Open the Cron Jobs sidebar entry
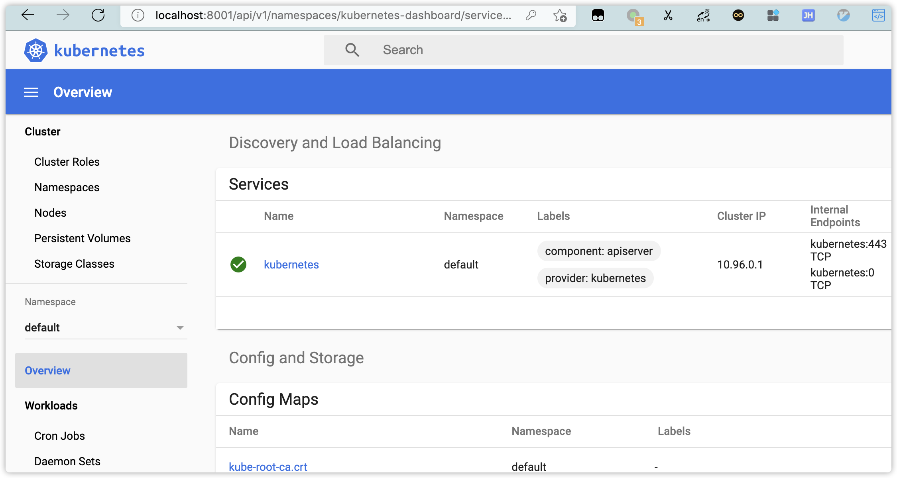This screenshot has width=897, height=478. pos(60,436)
